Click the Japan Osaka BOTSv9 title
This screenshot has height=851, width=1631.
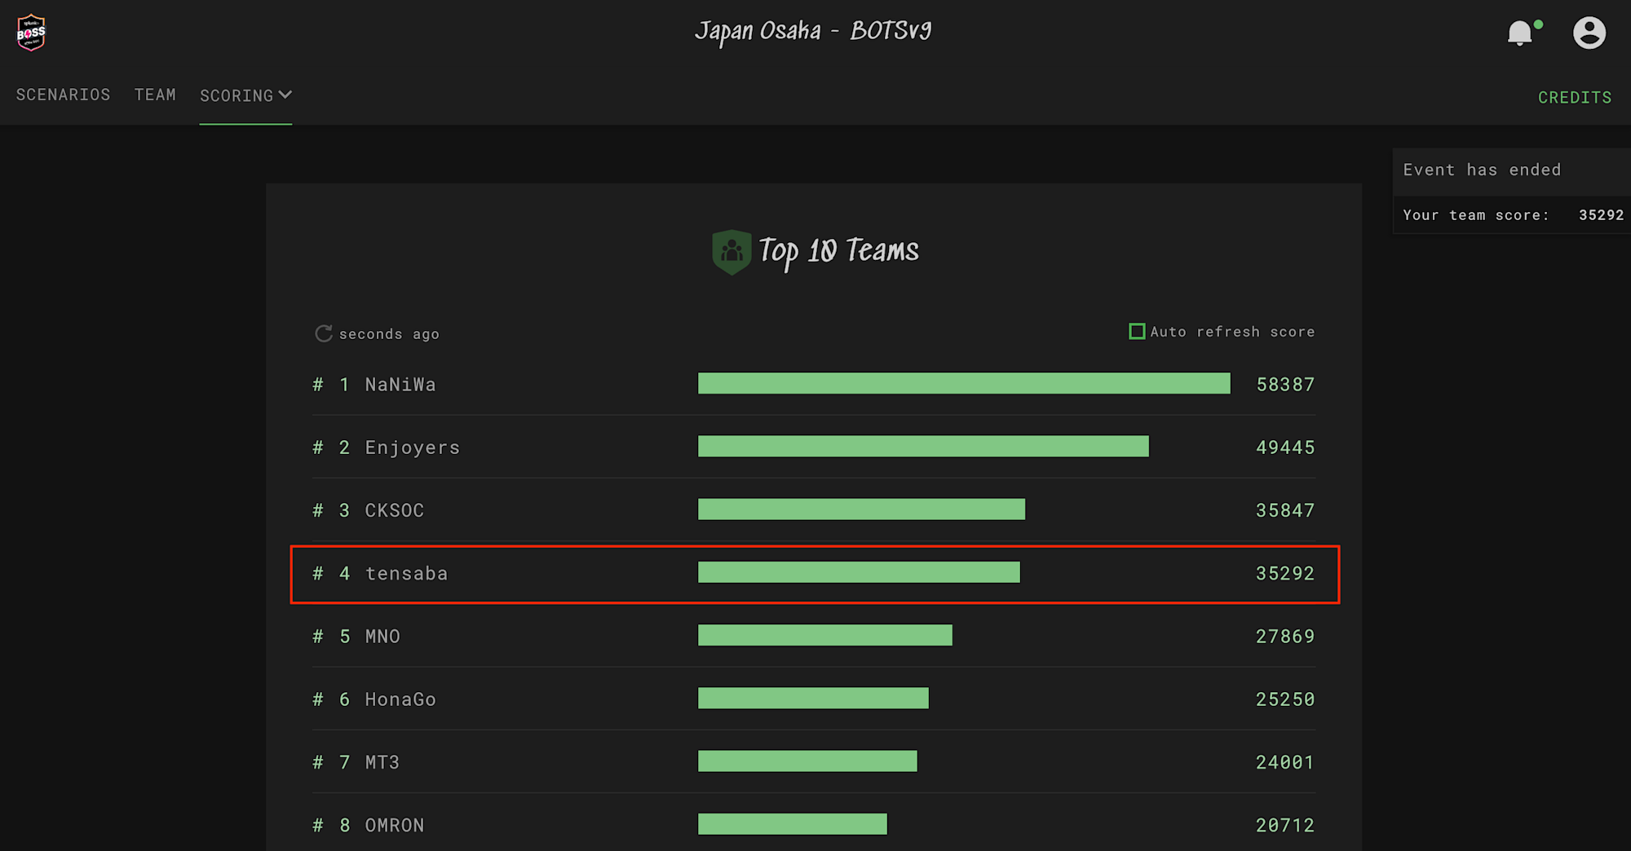coord(813,32)
